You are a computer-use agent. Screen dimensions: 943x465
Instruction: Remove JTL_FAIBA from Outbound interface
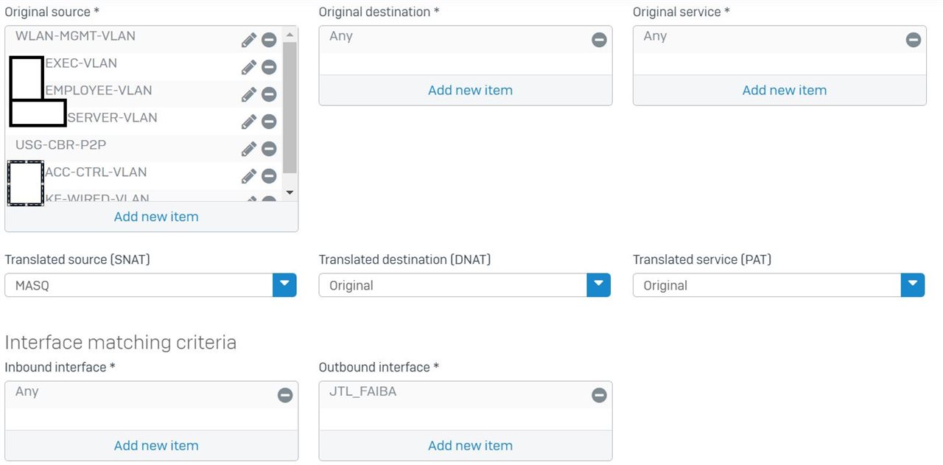[x=599, y=395]
